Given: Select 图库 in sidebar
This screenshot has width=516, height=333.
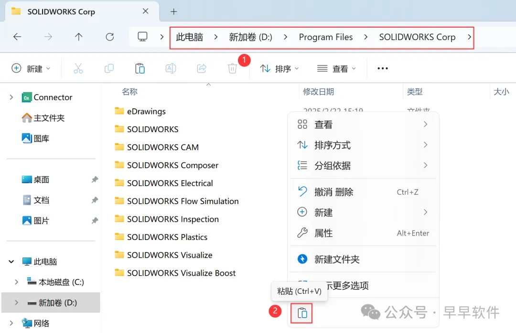Looking at the screenshot, I should pyautogui.click(x=35, y=138).
